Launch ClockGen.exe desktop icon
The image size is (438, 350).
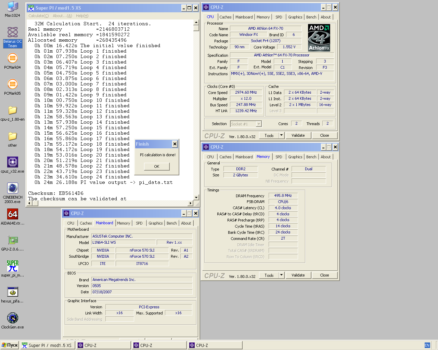[13, 321]
